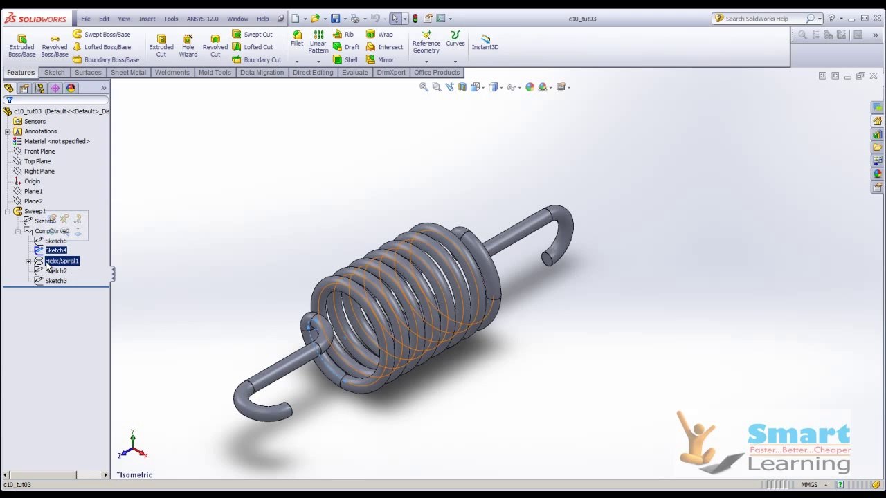Select the Boundary Cut tool
The image size is (886, 498).
click(x=256, y=59)
